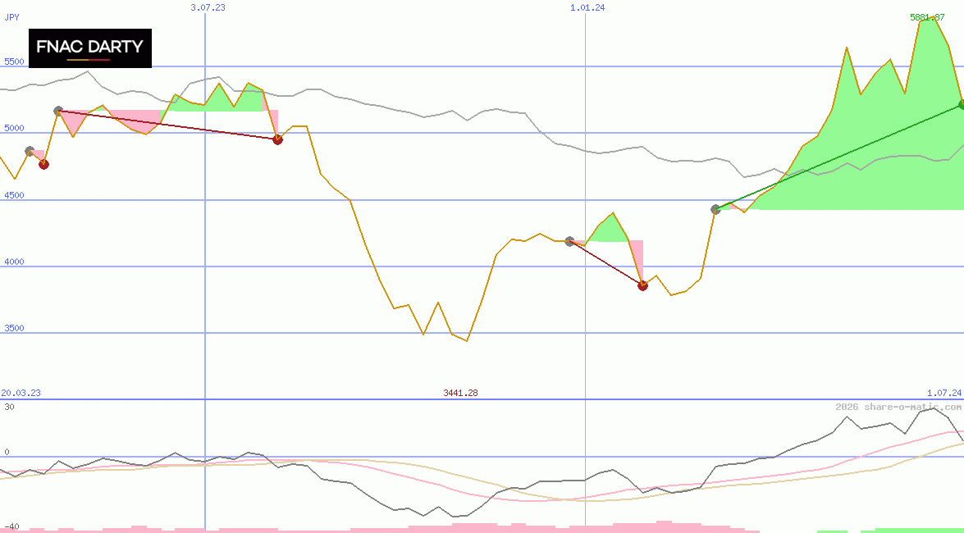Click the 3.07.23 date label
The height and width of the screenshot is (533, 964).
[x=208, y=7]
